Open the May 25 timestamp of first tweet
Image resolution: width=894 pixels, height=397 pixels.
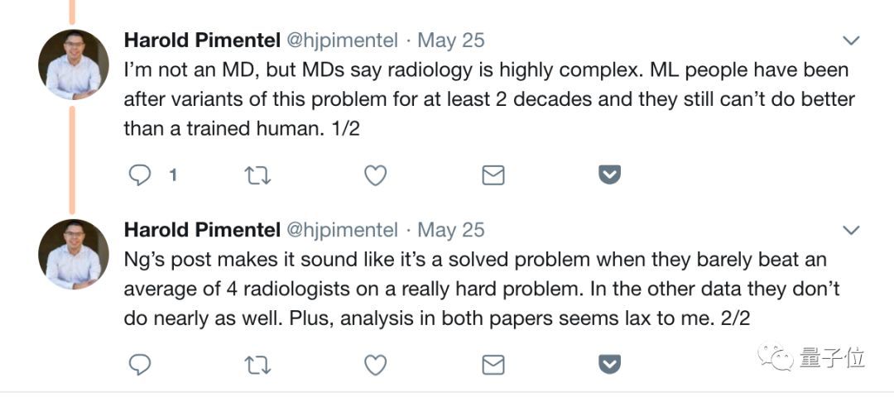pos(451,40)
